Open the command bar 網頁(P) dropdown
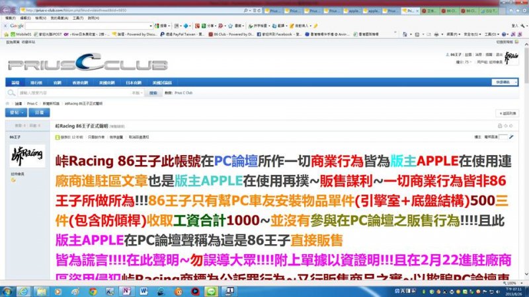The width and height of the screenshot is (529, 297). pos(454,34)
